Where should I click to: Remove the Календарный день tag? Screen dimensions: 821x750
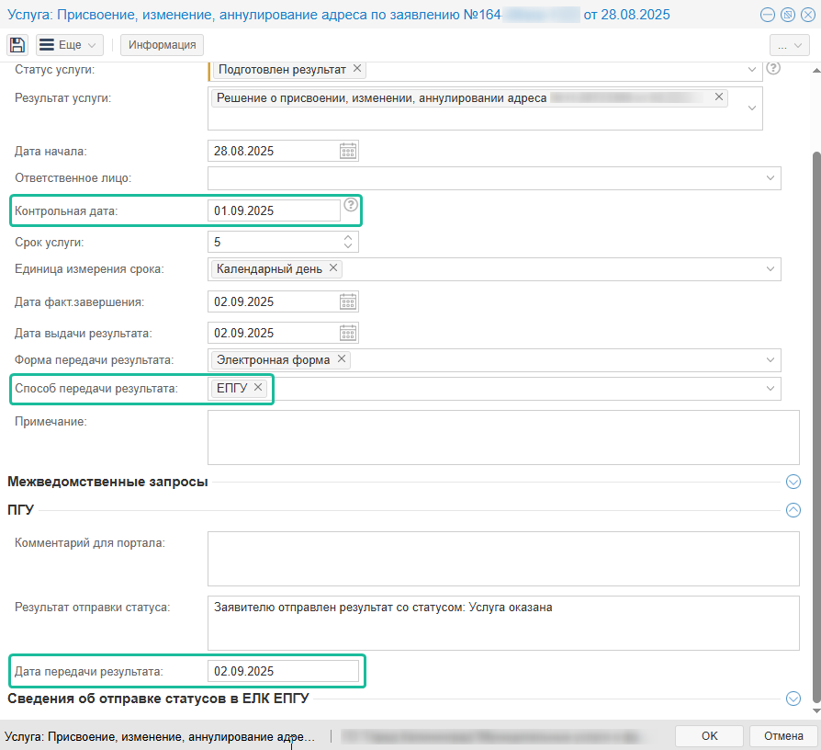click(x=333, y=268)
